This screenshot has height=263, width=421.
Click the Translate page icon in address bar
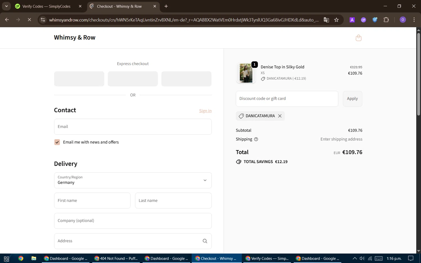click(326, 20)
